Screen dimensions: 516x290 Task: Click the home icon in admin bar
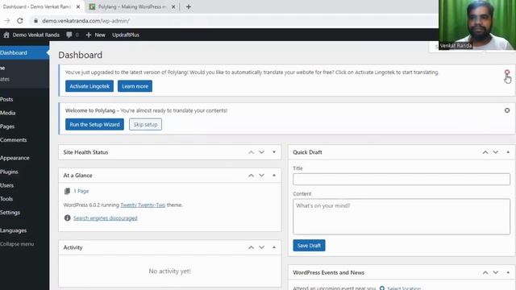(6, 35)
